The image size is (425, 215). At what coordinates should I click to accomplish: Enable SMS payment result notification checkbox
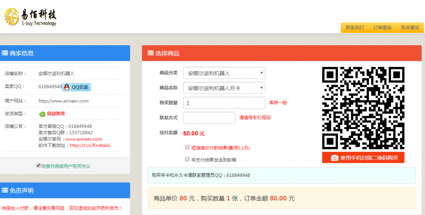[187, 147]
